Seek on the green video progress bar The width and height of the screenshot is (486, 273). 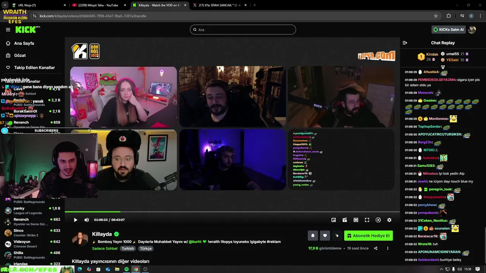232,212
